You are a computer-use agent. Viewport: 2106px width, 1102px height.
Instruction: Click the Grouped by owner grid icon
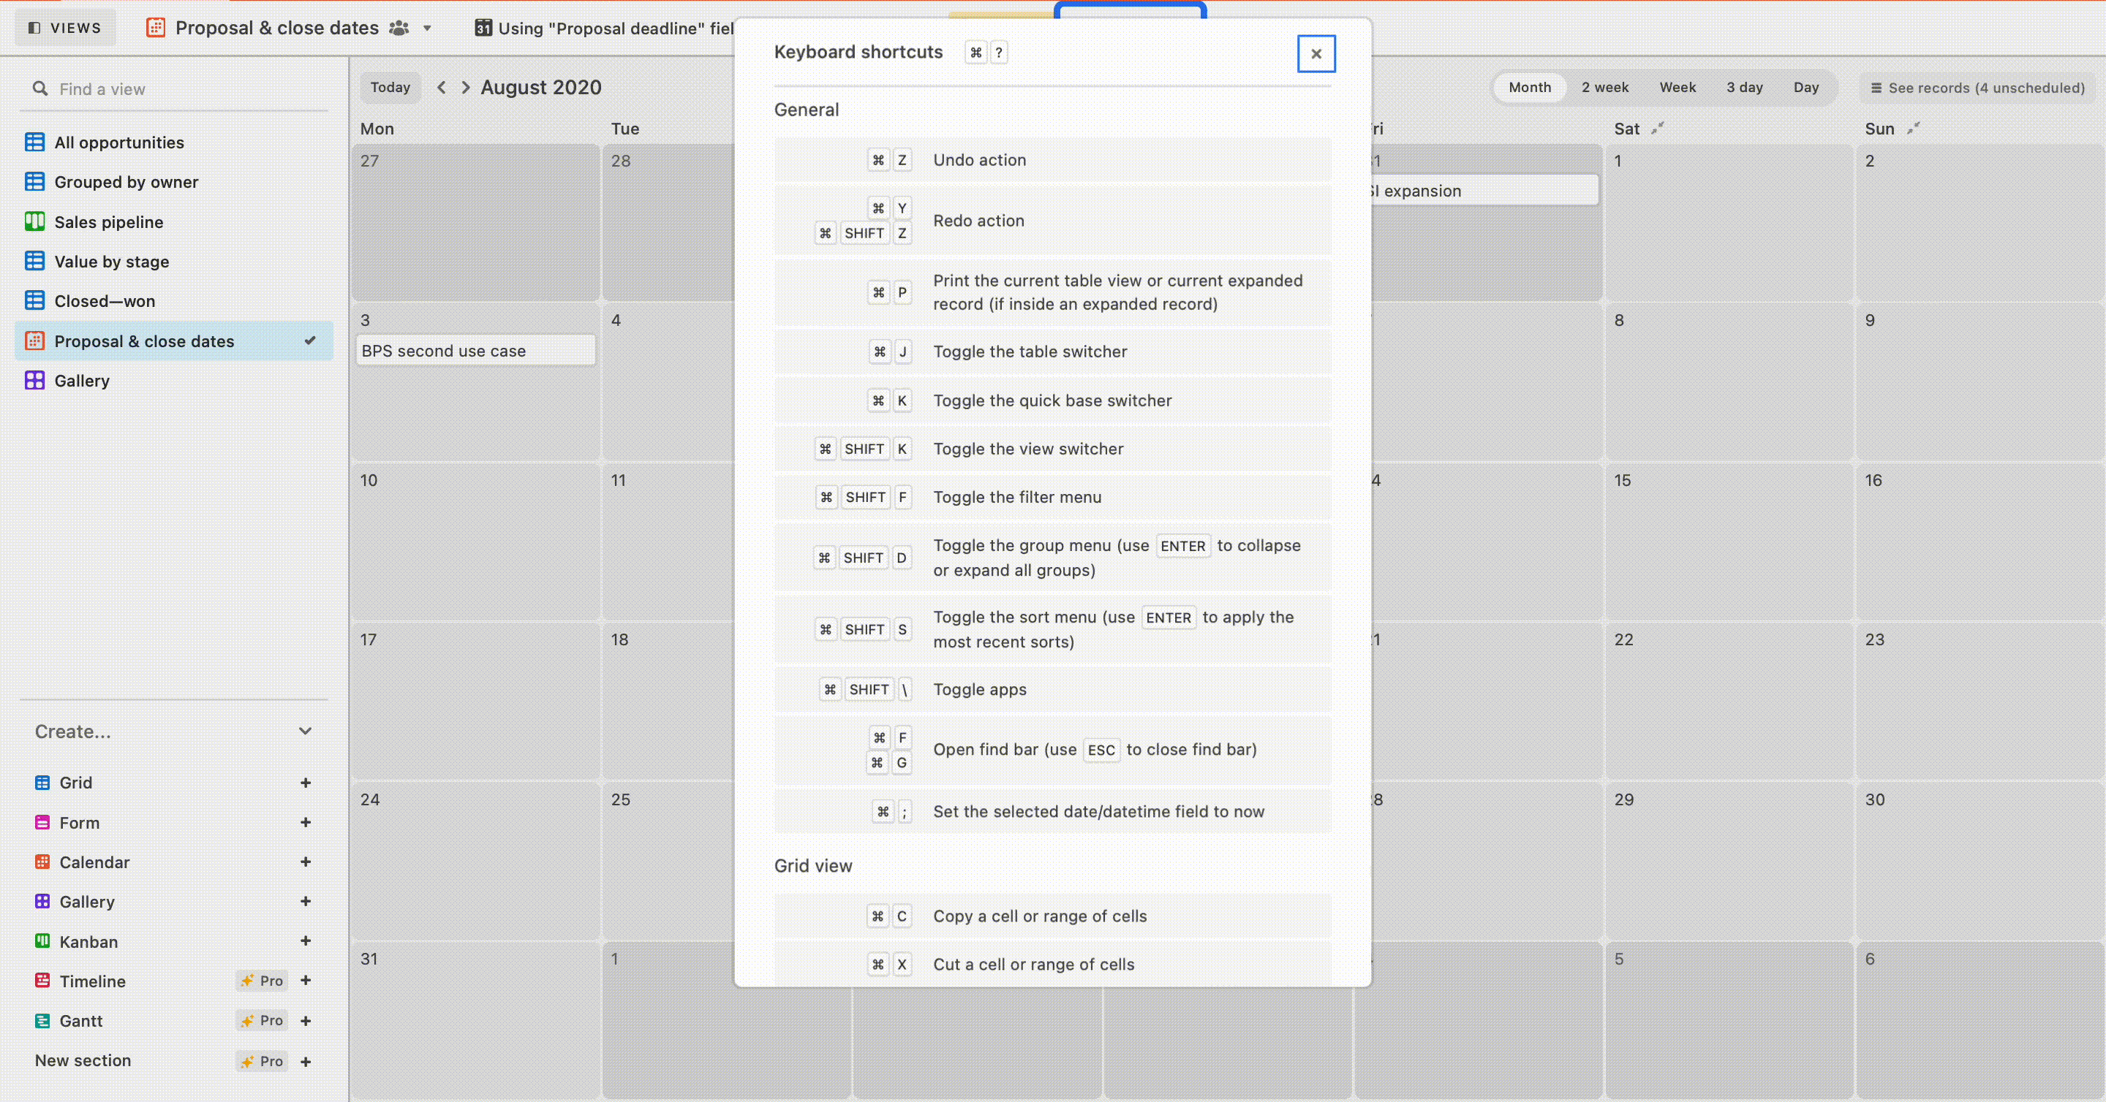pyautogui.click(x=34, y=181)
